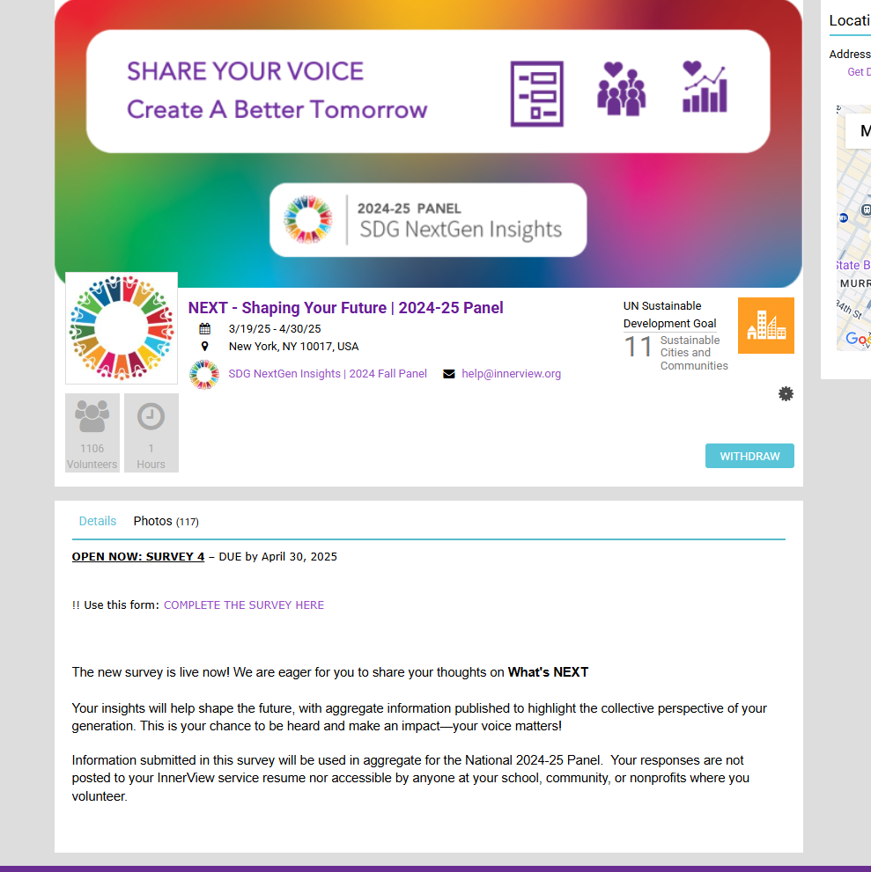This screenshot has height=872, width=871.
Task: Switch to the Details tab
Action: tap(98, 521)
